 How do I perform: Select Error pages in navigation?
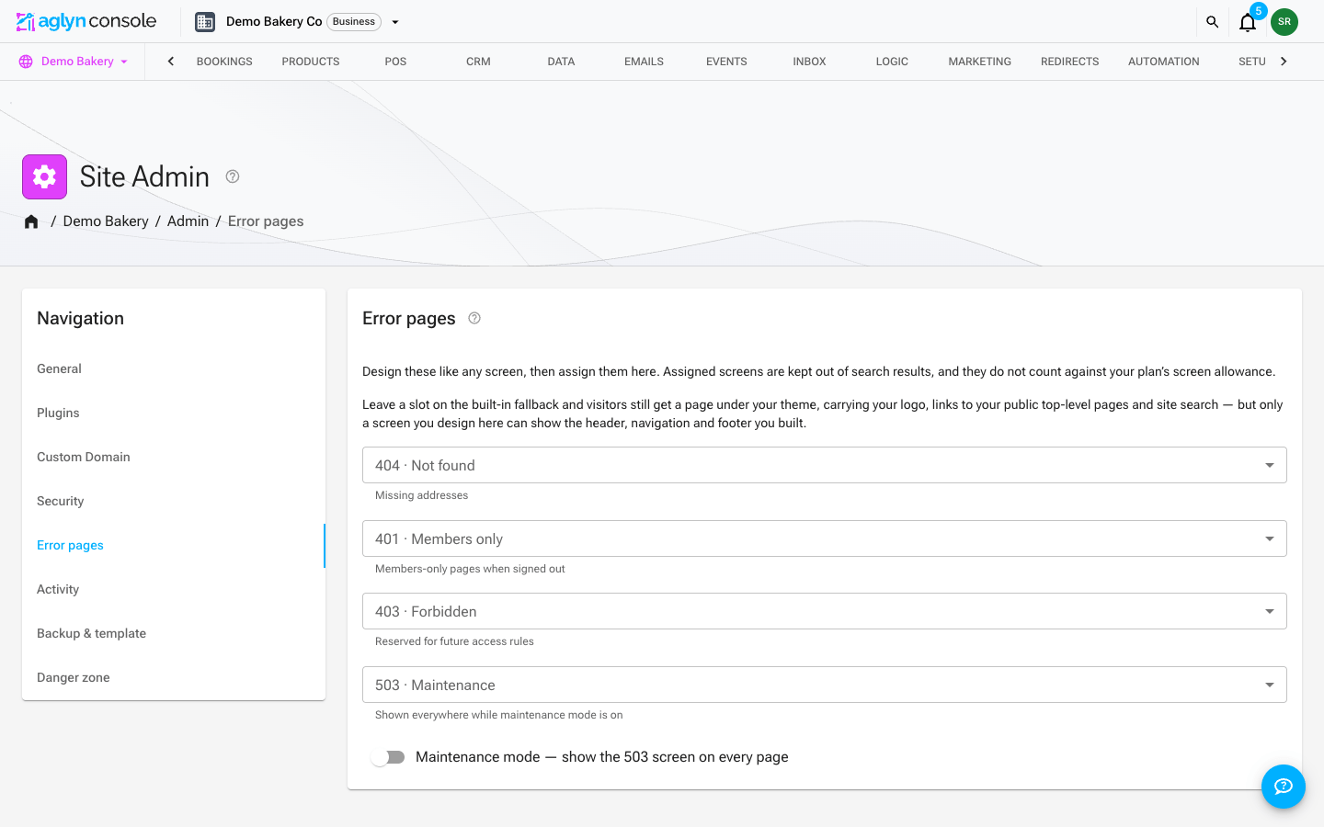coord(174,545)
